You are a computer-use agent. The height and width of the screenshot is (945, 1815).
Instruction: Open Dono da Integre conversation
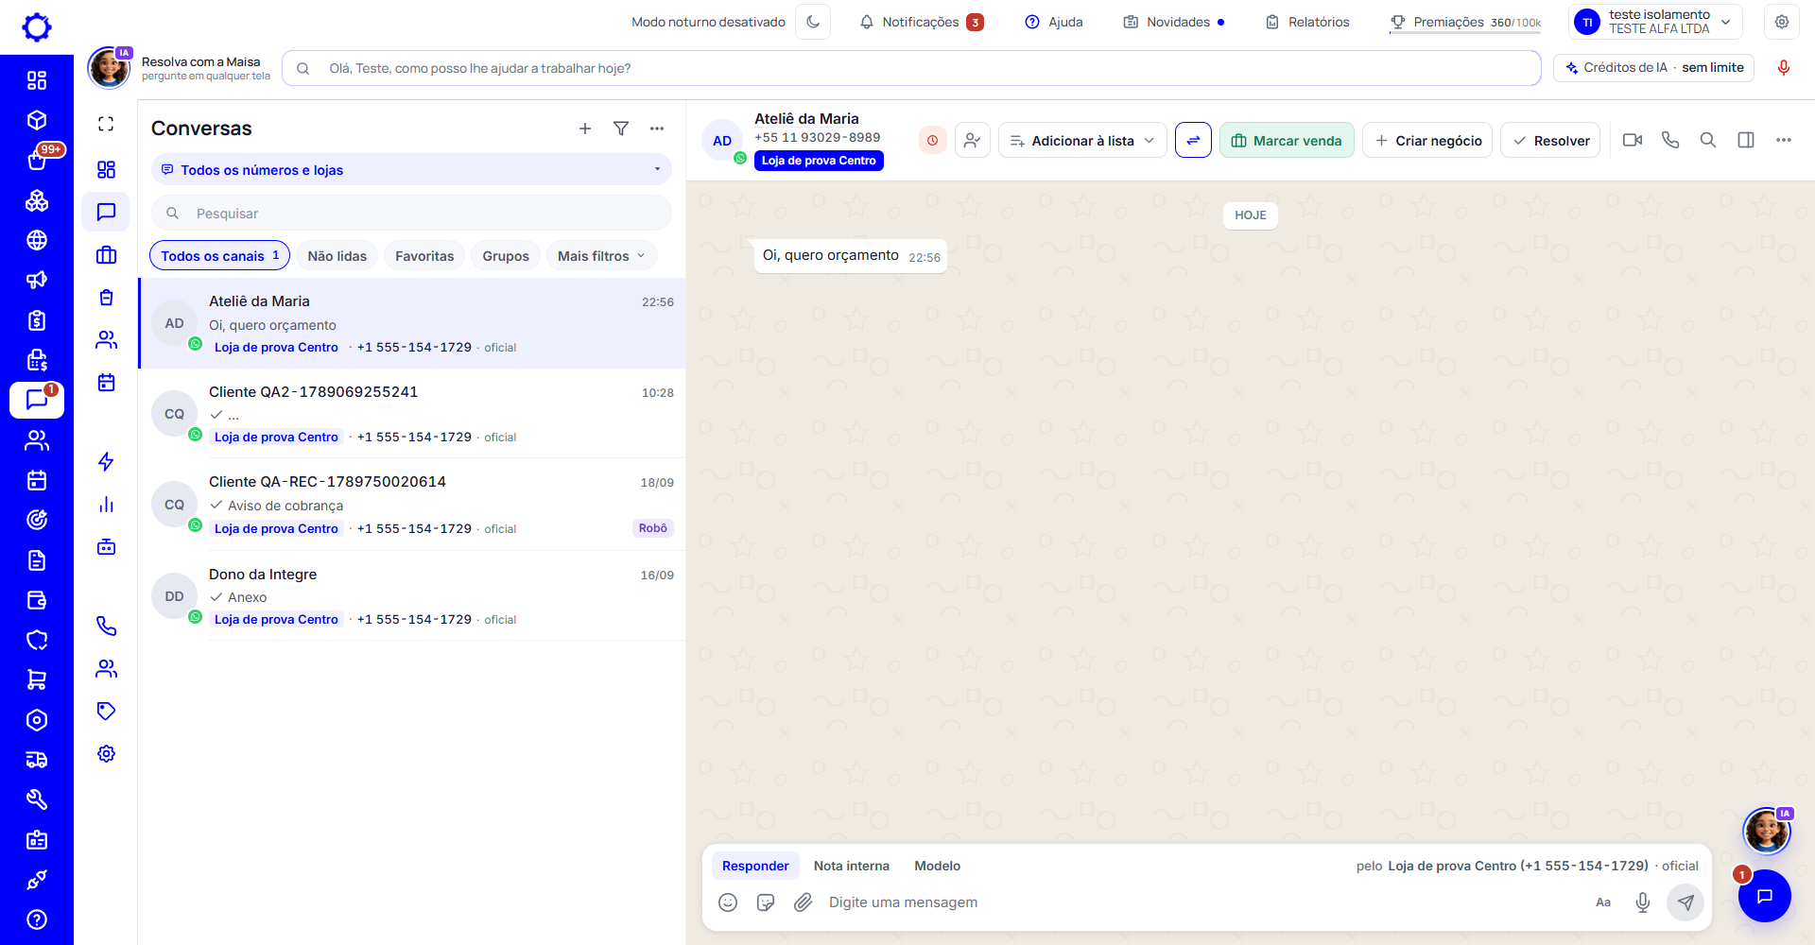pyautogui.click(x=412, y=596)
